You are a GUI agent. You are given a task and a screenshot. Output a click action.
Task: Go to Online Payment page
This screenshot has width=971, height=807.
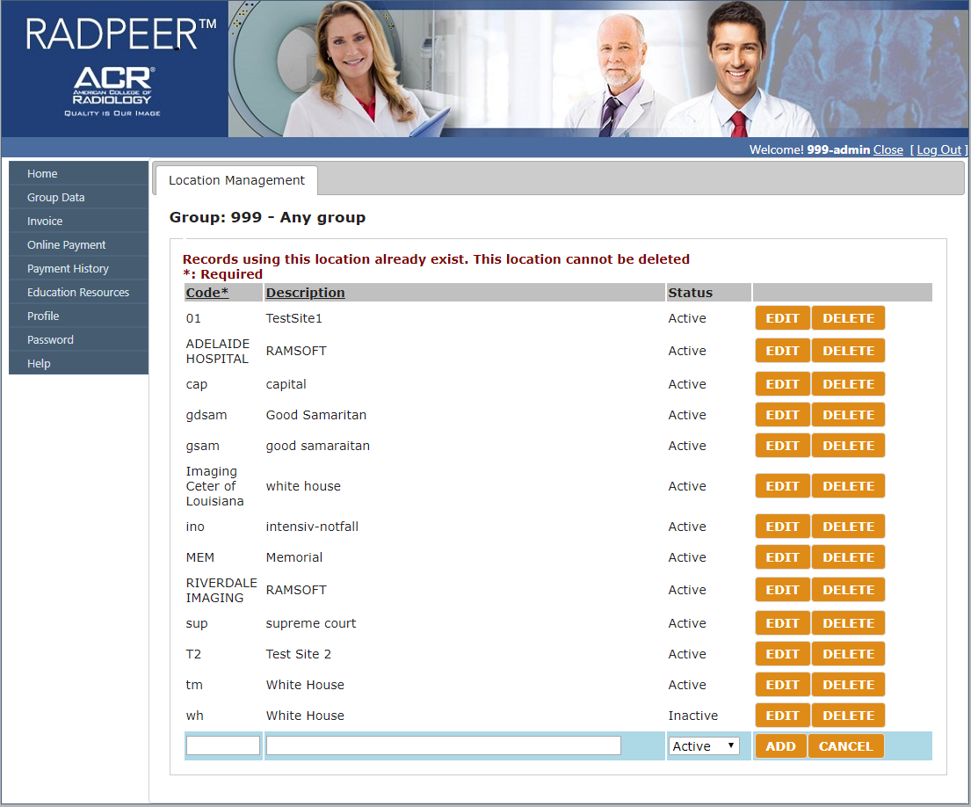click(66, 245)
